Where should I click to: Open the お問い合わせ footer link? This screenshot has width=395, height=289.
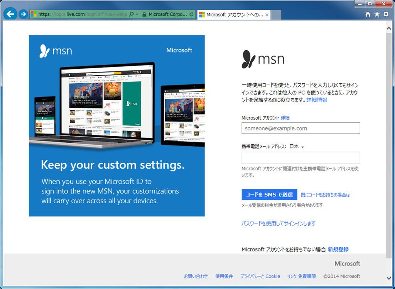click(x=196, y=276)
